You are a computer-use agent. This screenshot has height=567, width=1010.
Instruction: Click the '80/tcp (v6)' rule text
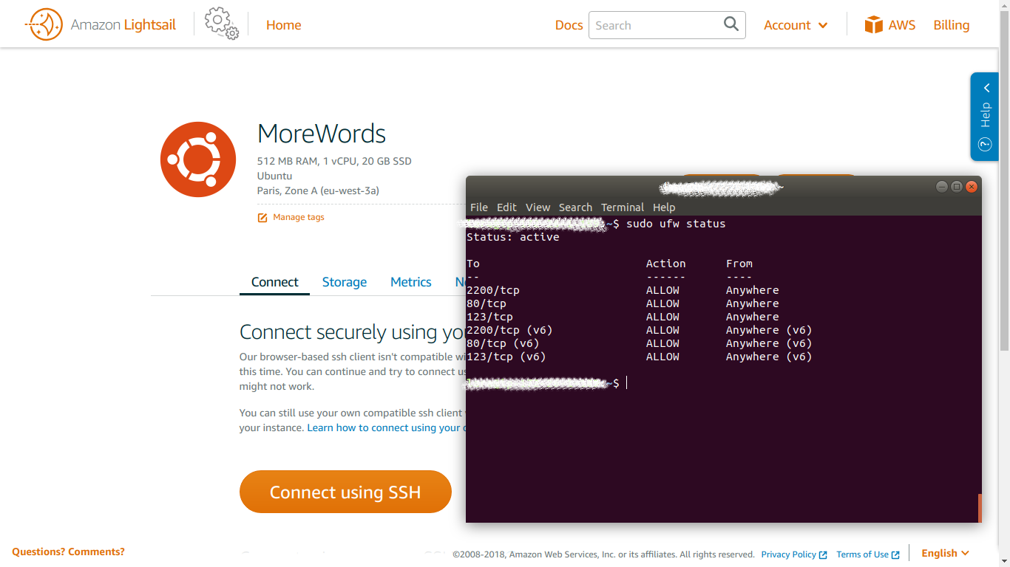pyautogui.click(x=503, y=343)
